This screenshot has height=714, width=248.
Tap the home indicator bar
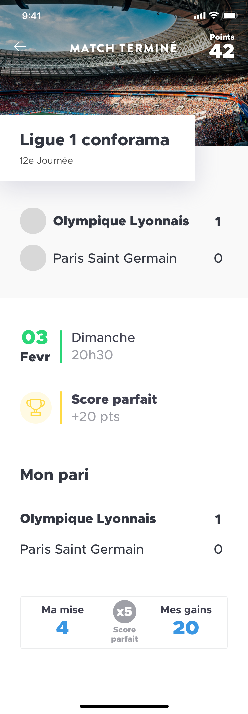(x=124, y=706)
